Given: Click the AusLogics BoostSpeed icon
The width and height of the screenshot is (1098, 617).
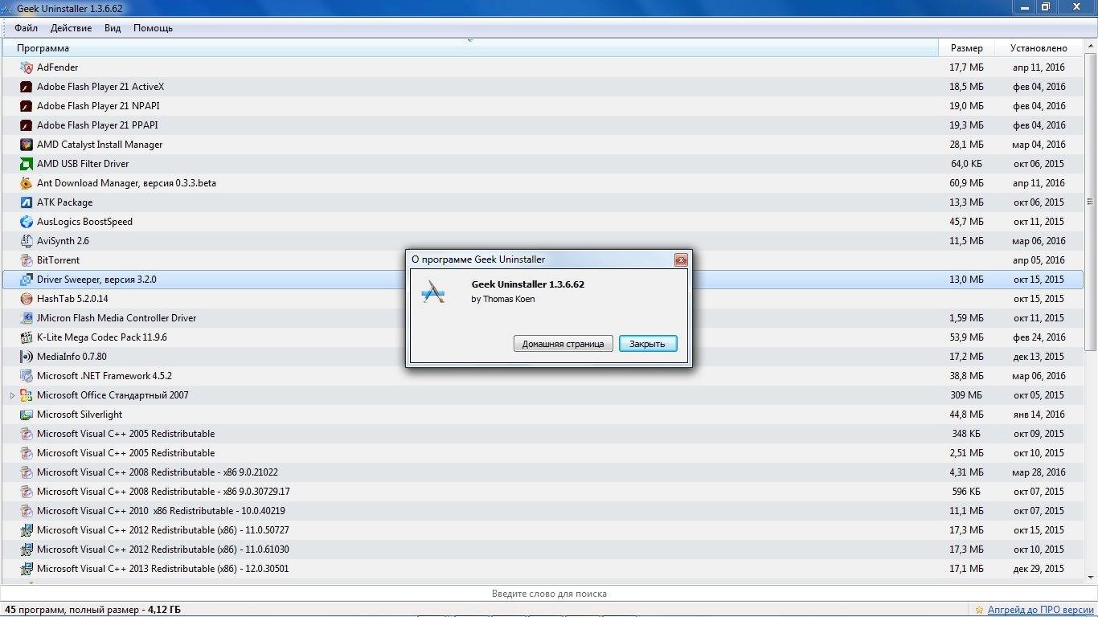Looking at the screenshot, I should [x=27, y=222].
